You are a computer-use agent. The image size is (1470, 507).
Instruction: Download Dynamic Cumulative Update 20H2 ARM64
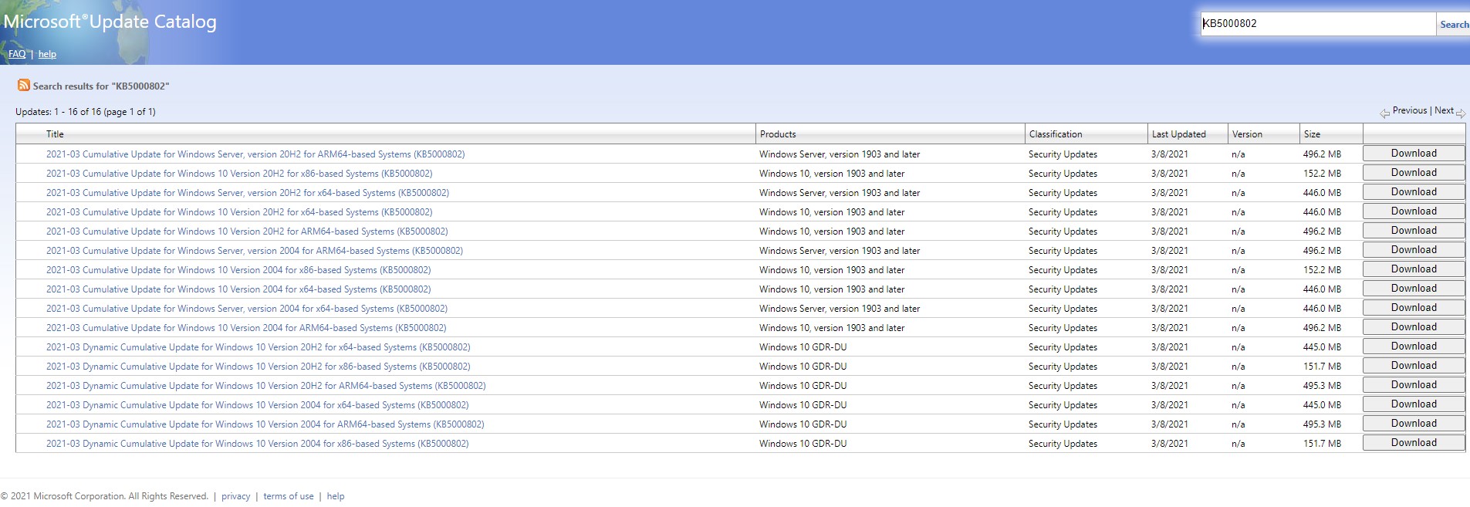click(1414, 385)
